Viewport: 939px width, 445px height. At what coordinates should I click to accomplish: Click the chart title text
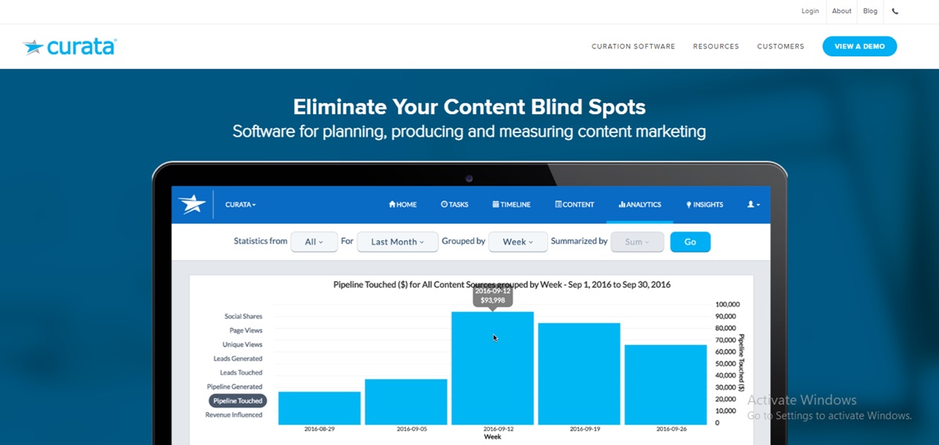coord(502,285)
